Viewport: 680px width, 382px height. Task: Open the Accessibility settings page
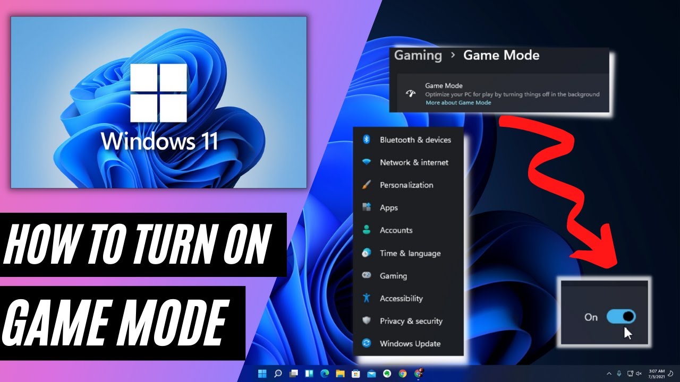[401, 299]
